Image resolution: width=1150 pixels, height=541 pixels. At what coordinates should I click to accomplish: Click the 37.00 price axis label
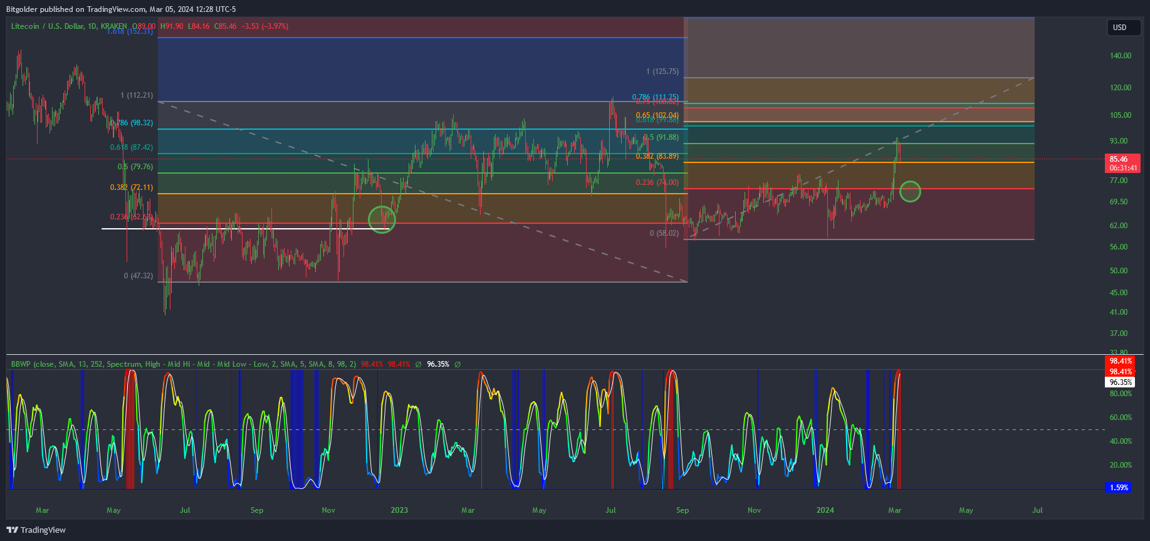coord(1119,334)
